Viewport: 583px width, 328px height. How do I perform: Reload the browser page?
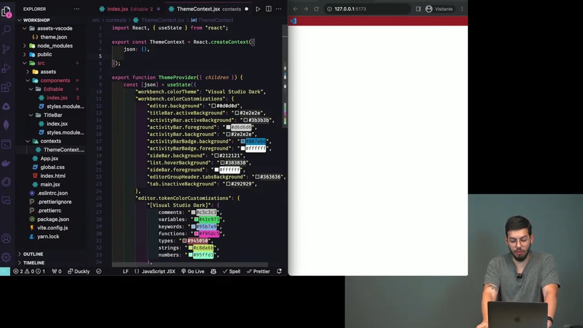pos(316,9)
